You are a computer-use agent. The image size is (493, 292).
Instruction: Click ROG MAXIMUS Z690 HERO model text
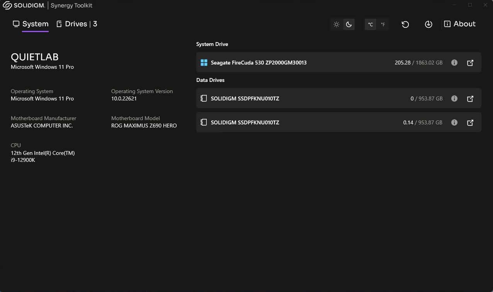click(x=144, y=126)
